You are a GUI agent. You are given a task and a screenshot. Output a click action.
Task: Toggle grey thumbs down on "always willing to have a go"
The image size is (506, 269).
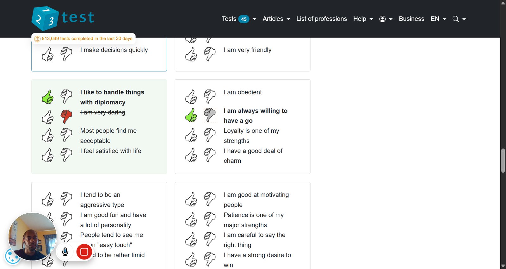click(210, 115)
